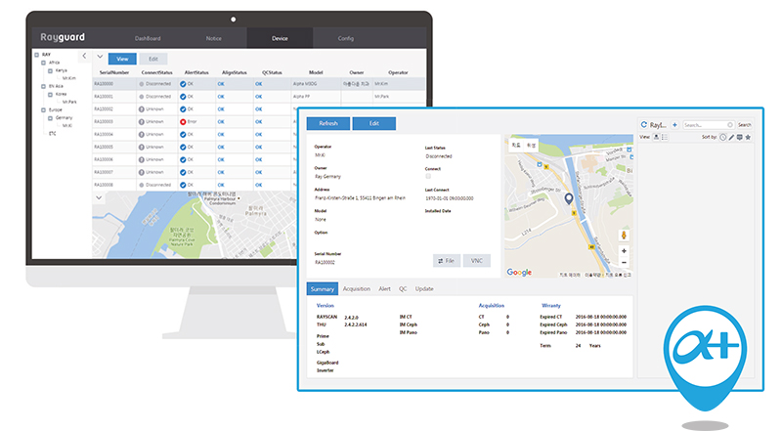782x431 pixels.
Task: Open the VNC remote connection button
Action: coord(478,261)
